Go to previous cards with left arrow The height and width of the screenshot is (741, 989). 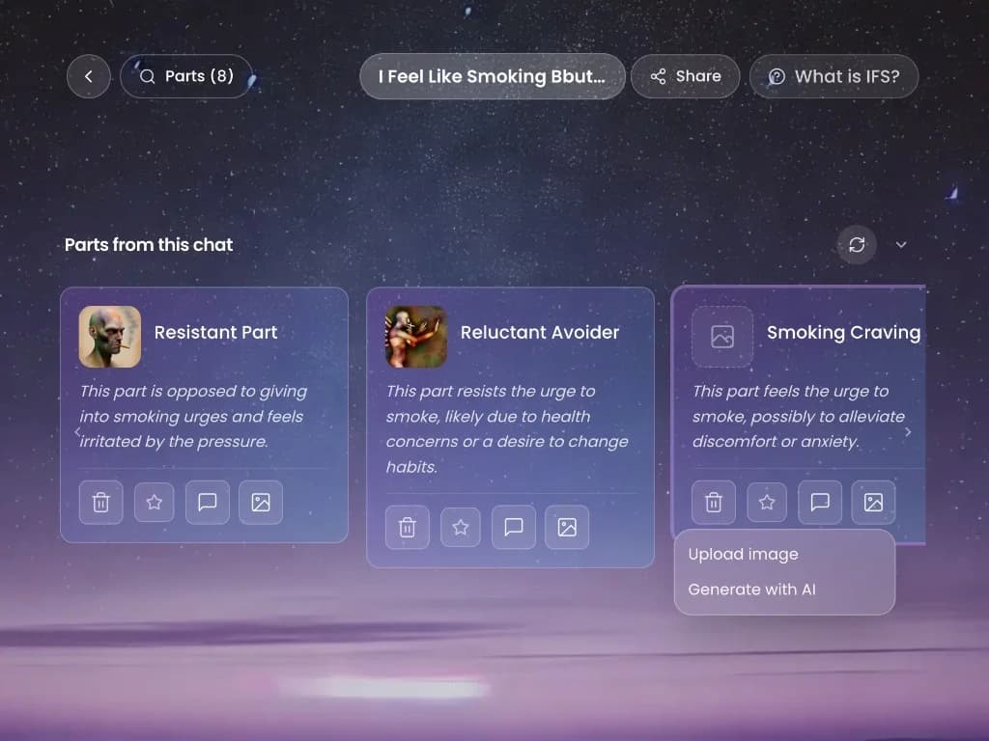[x=77, y=432]
